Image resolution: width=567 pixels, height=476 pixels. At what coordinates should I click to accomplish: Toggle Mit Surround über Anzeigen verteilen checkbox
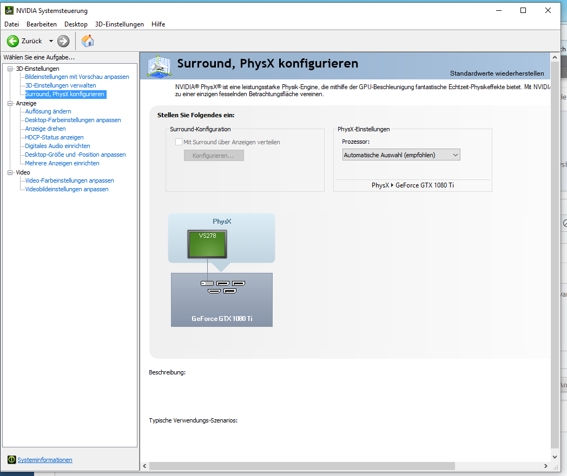(179, 142)
